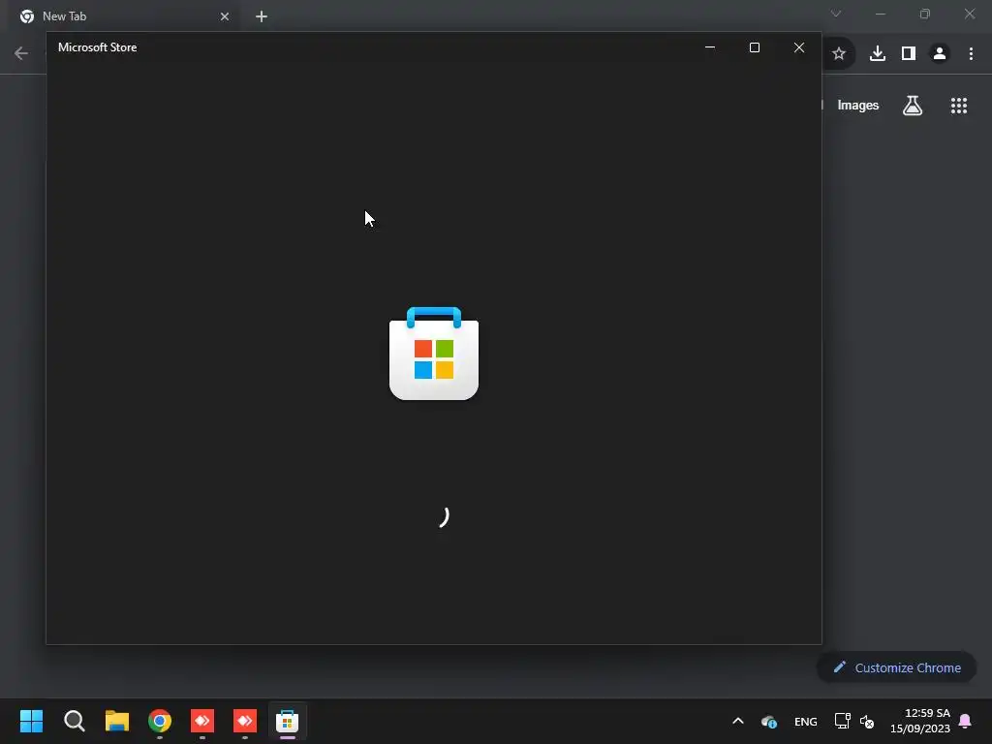Go back with Chrome's back arrow

(x=21, y=53)
